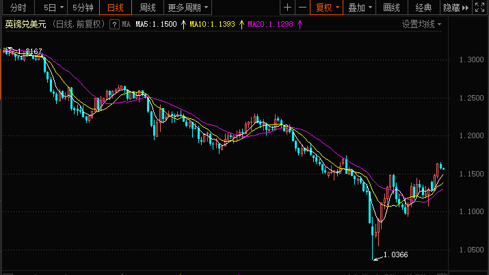This screenshot has height=275, width=489.
Task: Open the 5日 dropdown arrow
Action: click(62, 8)
